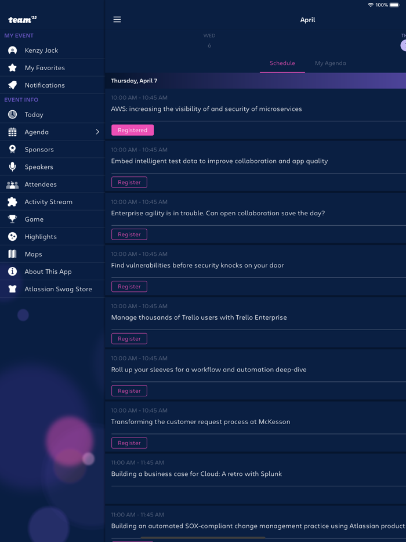Open the Activity Stream menu label

pos(49,202)
